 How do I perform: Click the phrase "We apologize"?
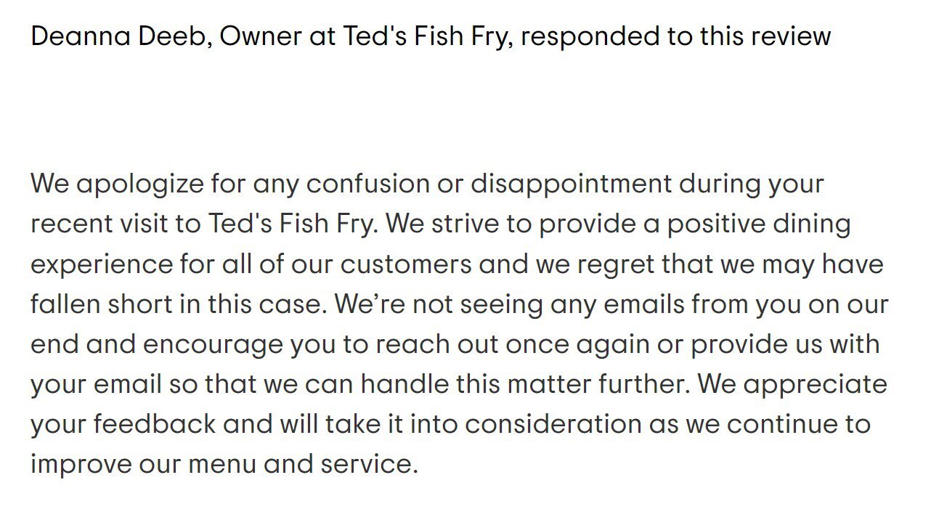[x=118, y=184]
